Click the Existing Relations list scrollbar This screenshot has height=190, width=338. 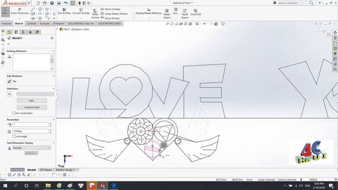click(x=52, y=62)
